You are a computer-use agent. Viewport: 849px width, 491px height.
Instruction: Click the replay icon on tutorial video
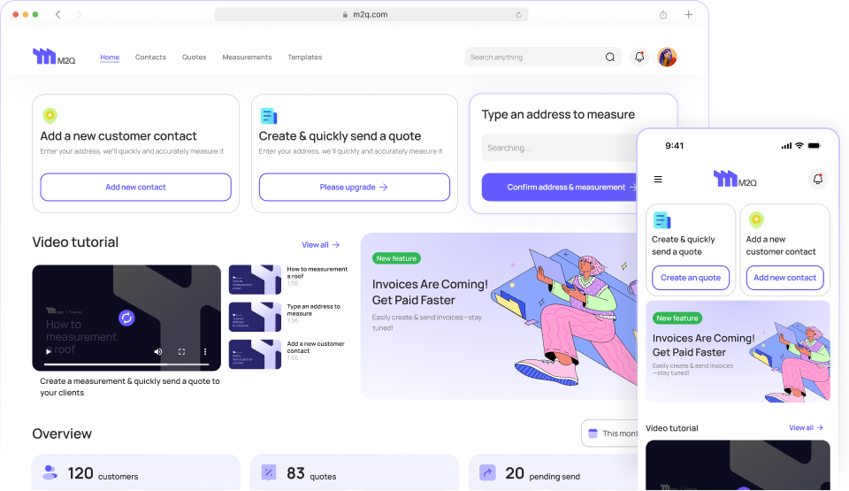pos(126,318)
